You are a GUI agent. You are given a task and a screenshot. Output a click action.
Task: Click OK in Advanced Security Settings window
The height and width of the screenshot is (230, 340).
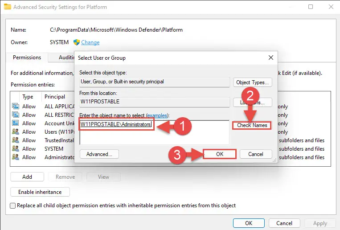249,223
